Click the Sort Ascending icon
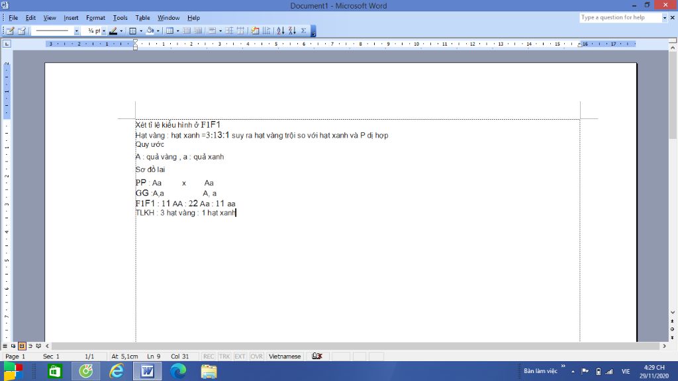This screenshot has height=381, width=678. click(280, 30)
